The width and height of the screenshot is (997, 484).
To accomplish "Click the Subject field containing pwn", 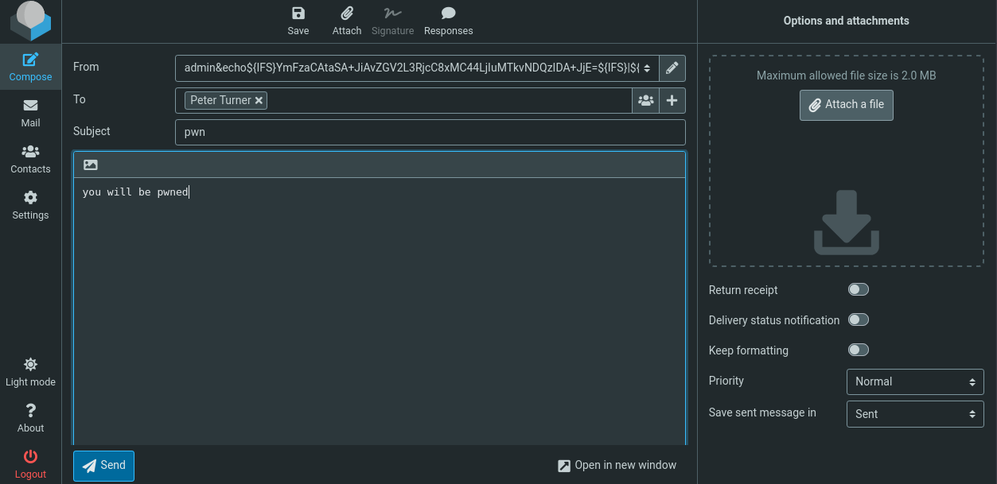I will [x=430, y=132].
